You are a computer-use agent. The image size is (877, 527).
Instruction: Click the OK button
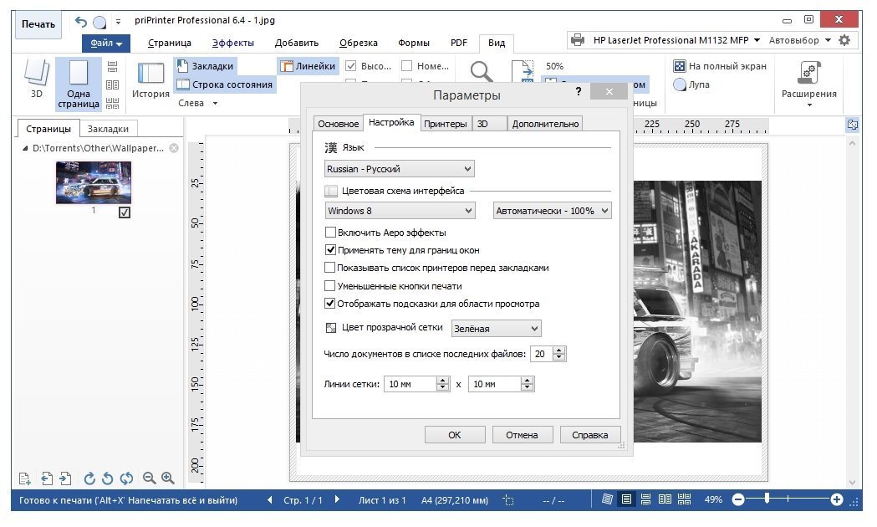(454, 435)
